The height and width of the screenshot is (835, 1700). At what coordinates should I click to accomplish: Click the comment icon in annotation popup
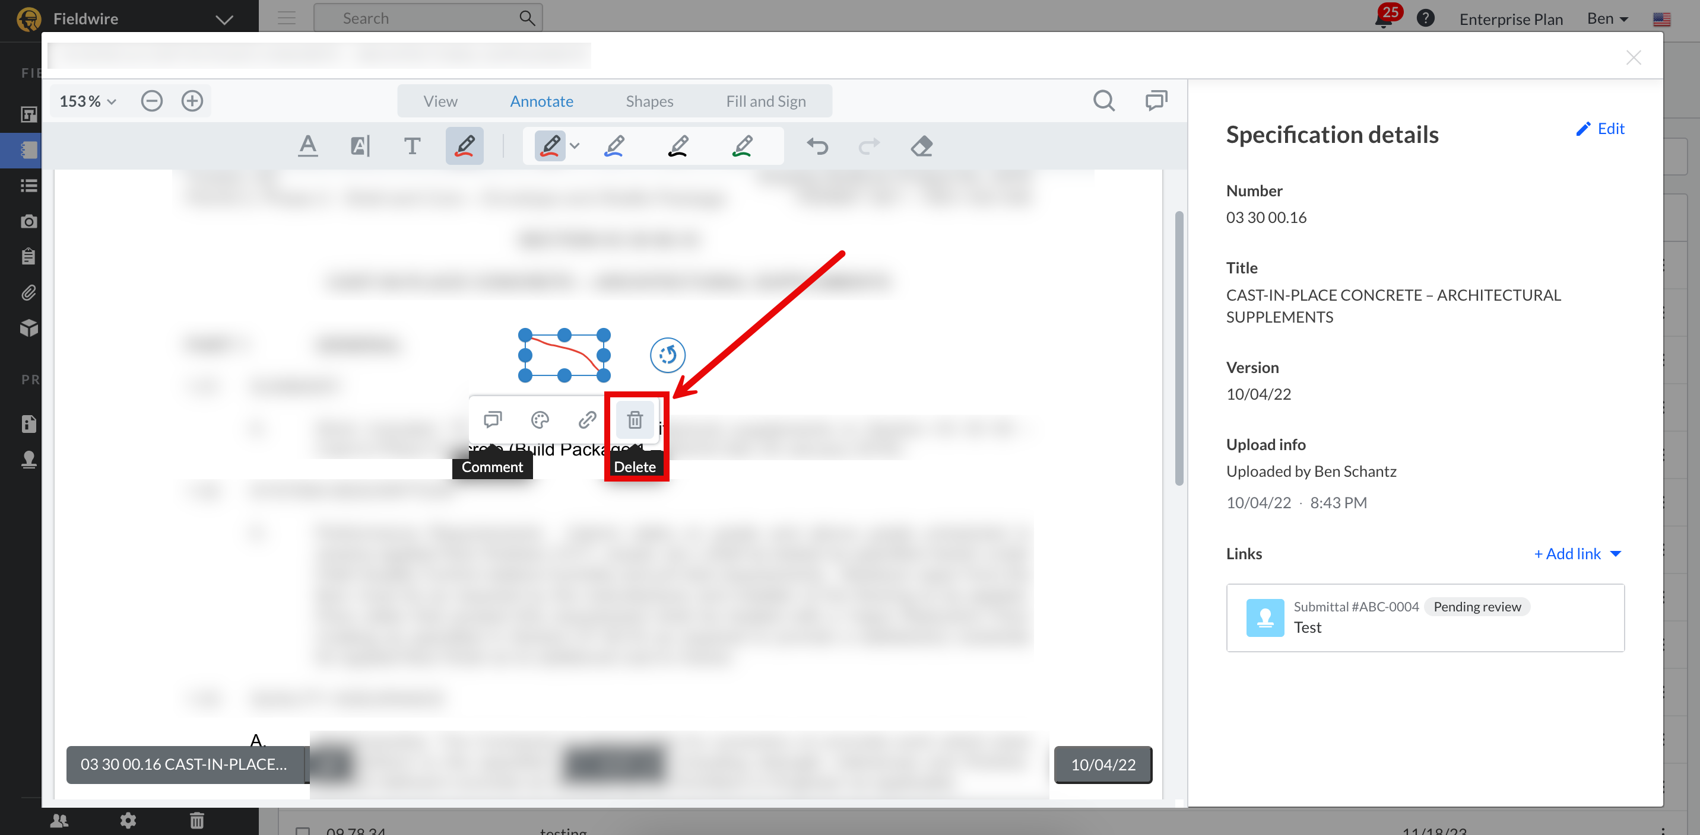[492, 419]
